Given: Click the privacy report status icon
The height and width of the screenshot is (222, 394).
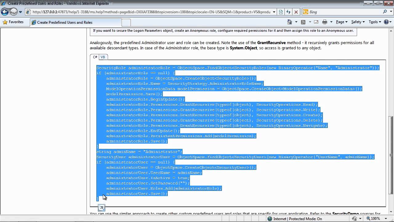Looking at the screenshot, I should click(354, 219).
